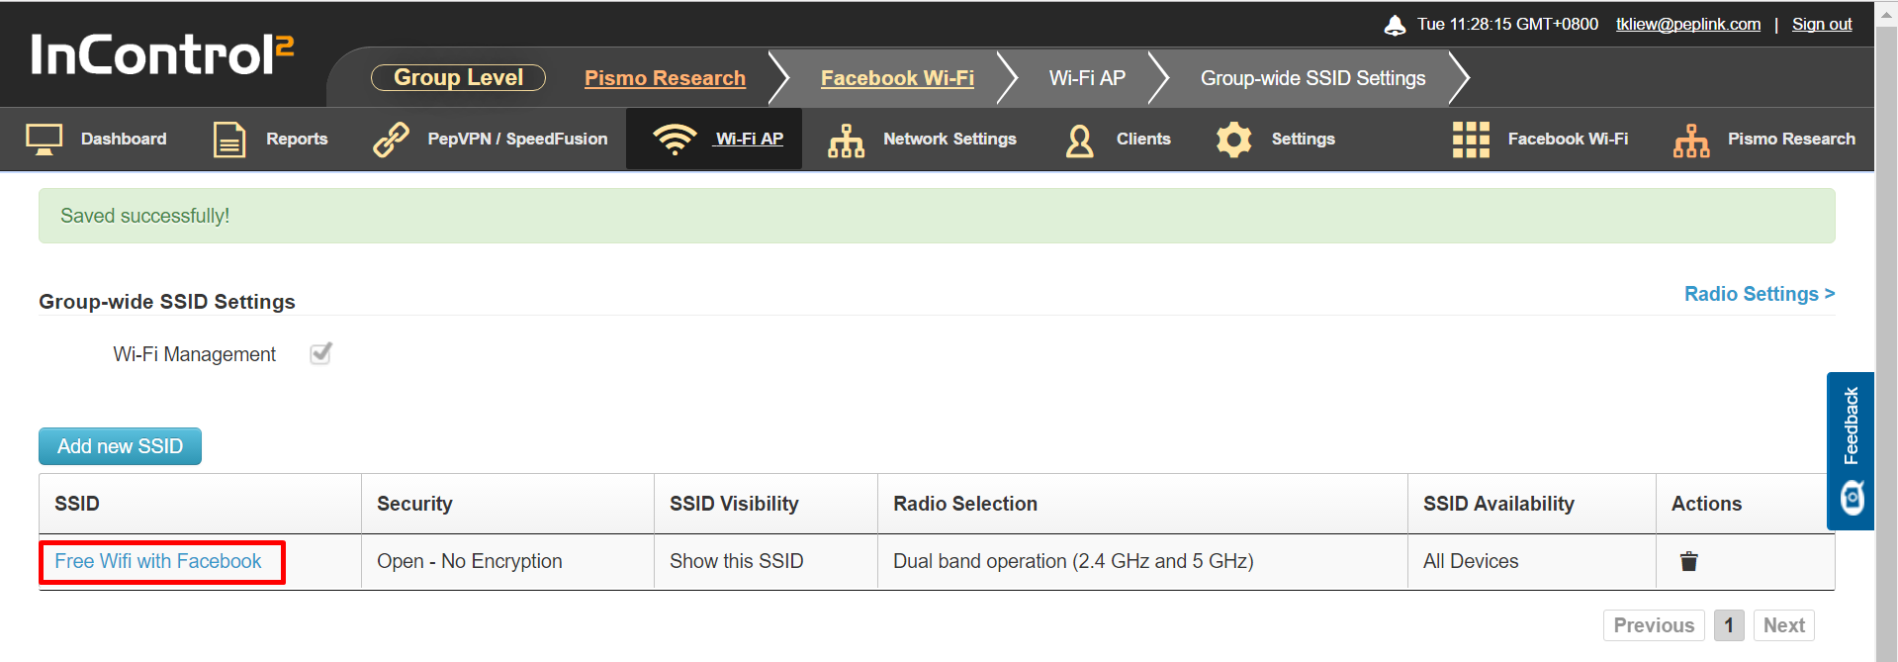Click the Wi-Fi AP breadcrumb
This screenshot has height=662, width=1898.
(1087, 78)
